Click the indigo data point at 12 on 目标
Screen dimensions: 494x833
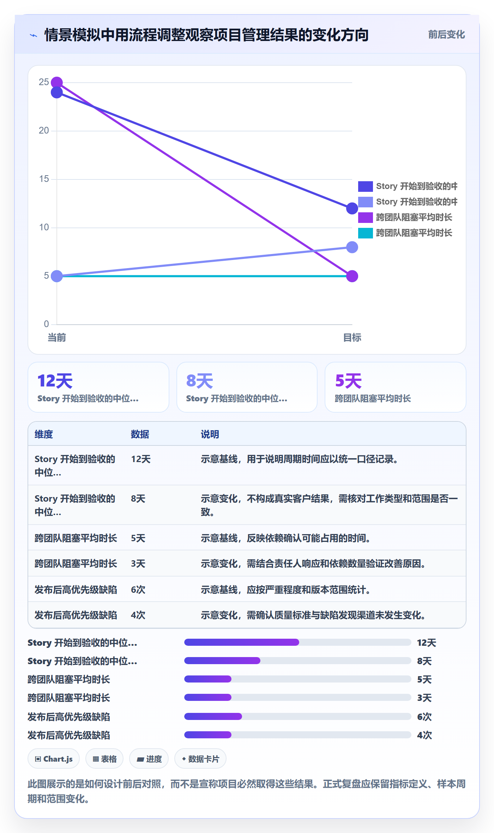(x=352, y=208)
